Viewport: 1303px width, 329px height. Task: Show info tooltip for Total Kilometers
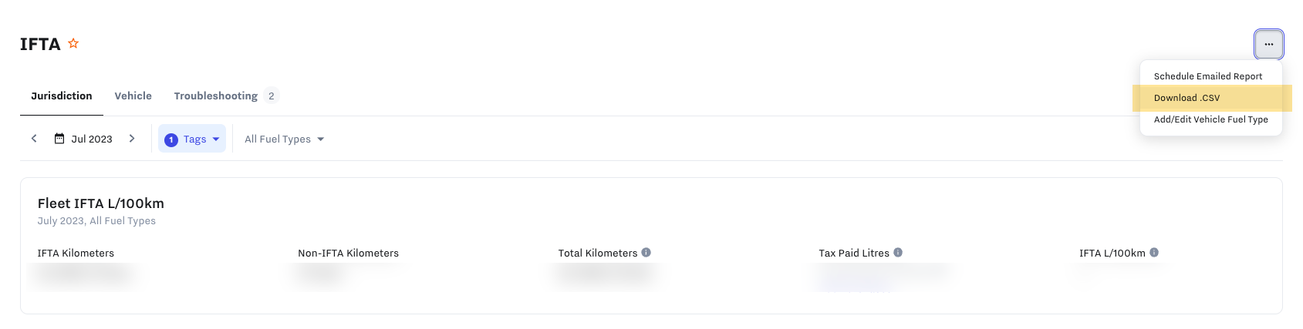tap(646, 252)
